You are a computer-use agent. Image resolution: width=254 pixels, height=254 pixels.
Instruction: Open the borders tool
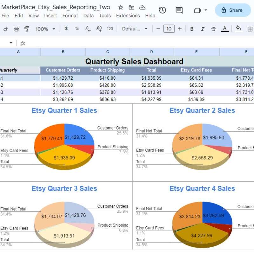pyautogui.click(x=250, y=29)
